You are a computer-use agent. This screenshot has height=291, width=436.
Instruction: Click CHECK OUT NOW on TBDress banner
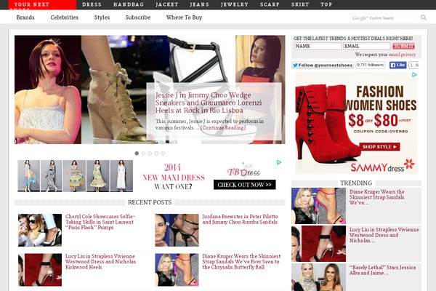pyautogui.click(x=244, y=185)
